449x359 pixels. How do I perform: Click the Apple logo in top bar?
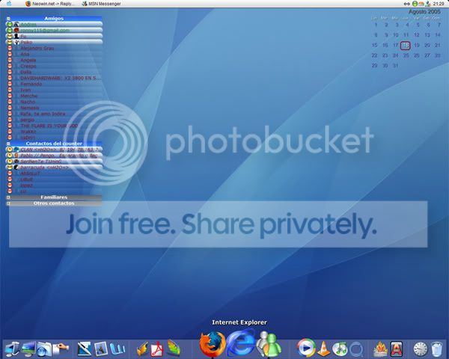point(9,4)
